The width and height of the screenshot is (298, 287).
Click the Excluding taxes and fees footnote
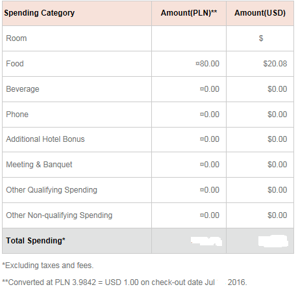click(x=48, y=266)
